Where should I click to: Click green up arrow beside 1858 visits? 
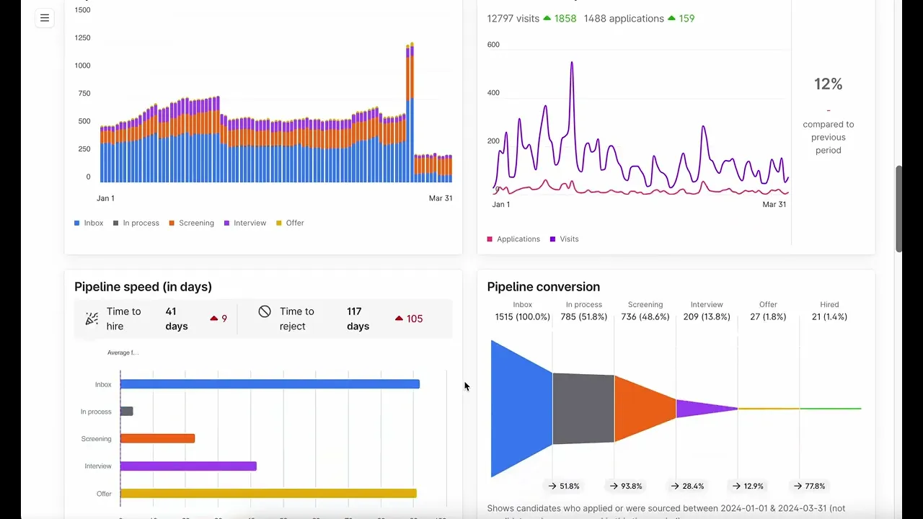click(x=547, y=18)
